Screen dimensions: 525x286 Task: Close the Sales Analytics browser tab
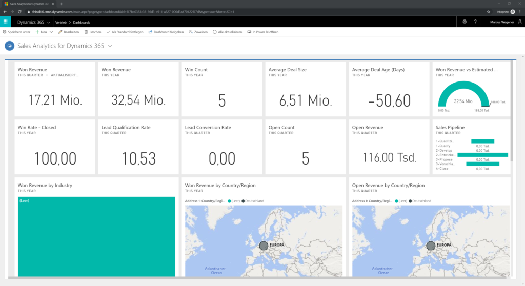click(x=53, y=4)
